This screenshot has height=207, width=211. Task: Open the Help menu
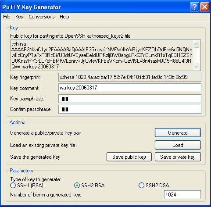(64, 17)
